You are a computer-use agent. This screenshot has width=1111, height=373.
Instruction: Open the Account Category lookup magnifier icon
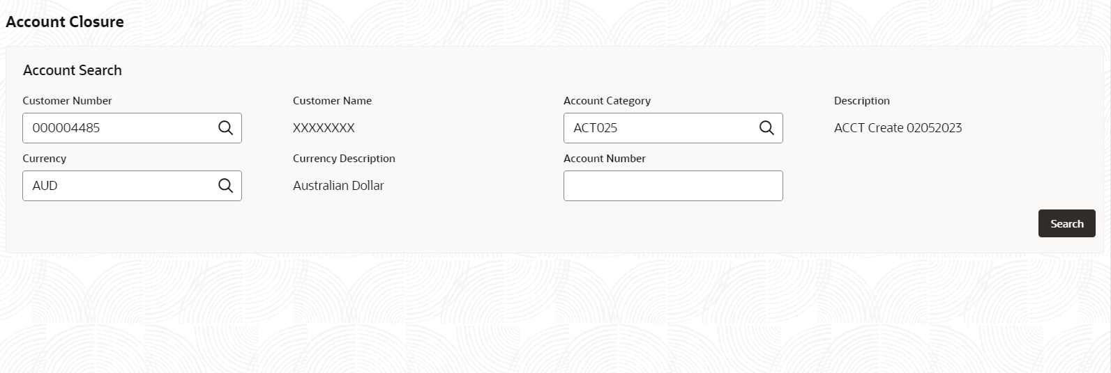[x=766, y=128]
